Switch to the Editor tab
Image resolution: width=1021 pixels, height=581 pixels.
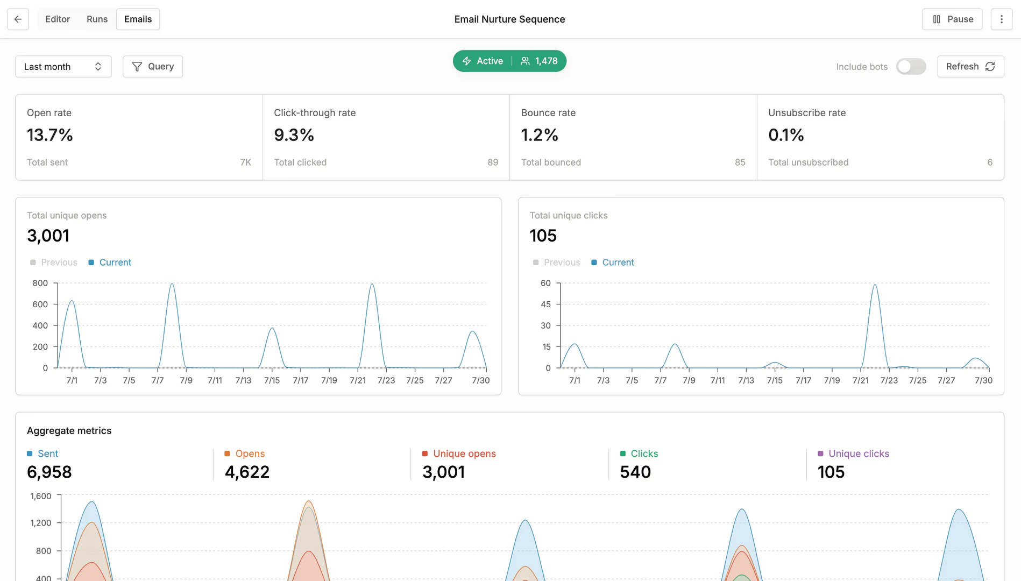point(57,19)
